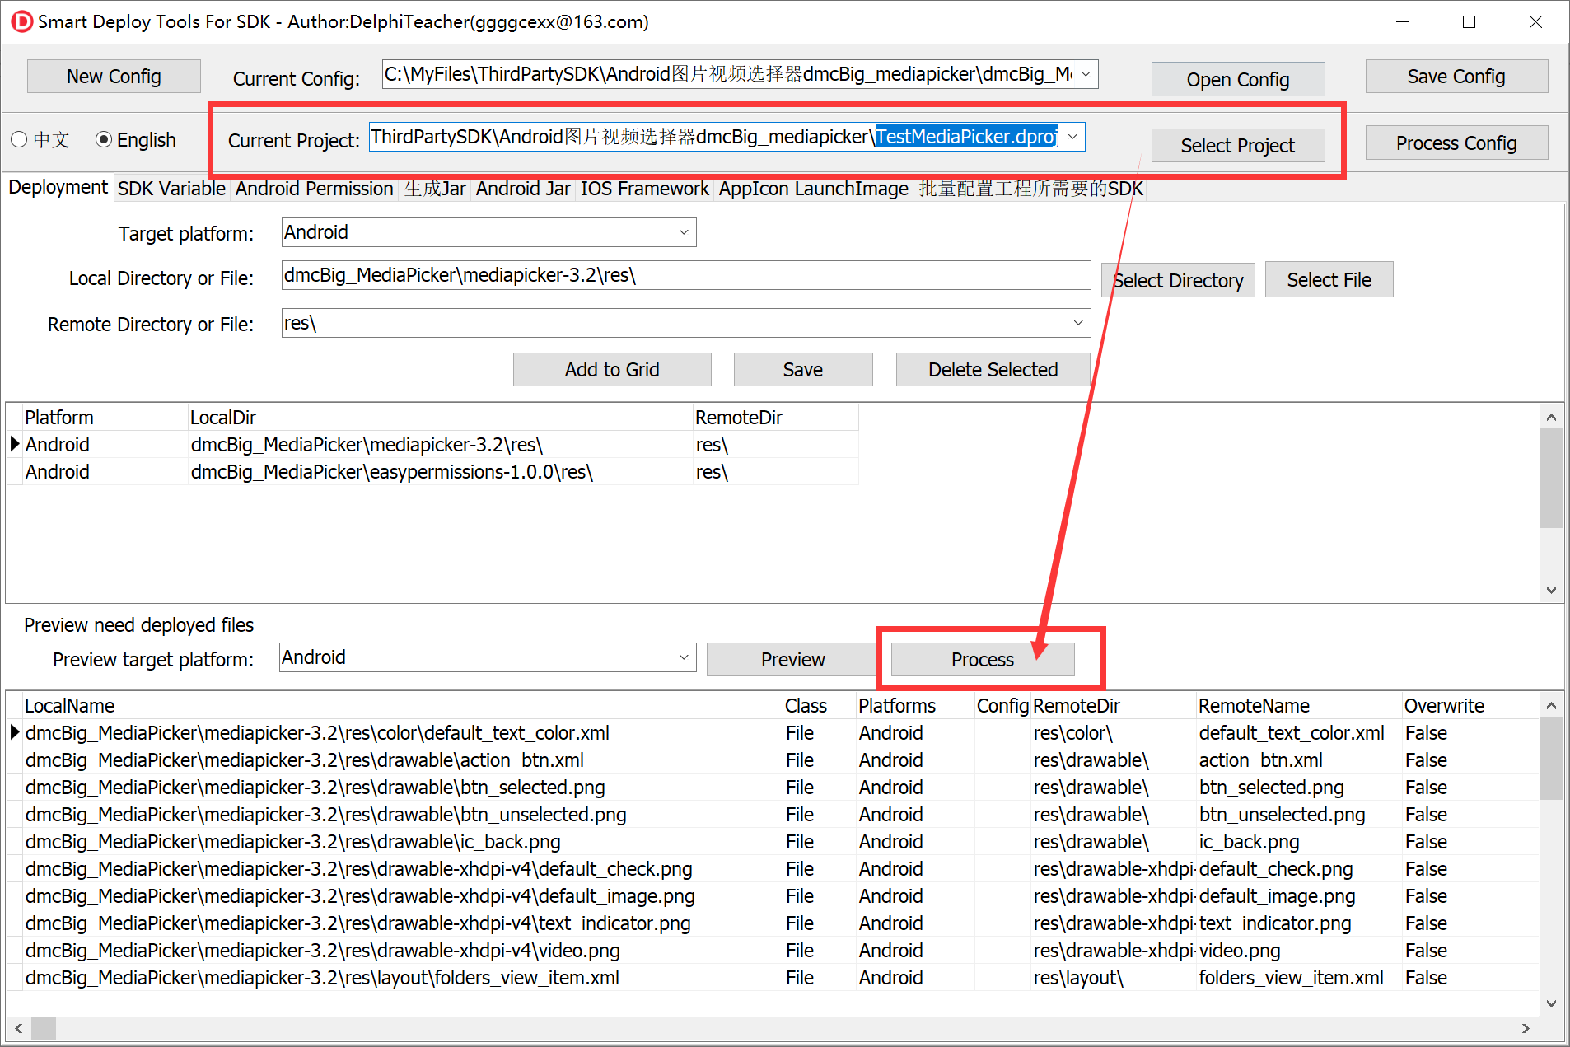The image size is (1570, 1047).
Task: Click the RemoteName column header
Action: coord(1298,706)
